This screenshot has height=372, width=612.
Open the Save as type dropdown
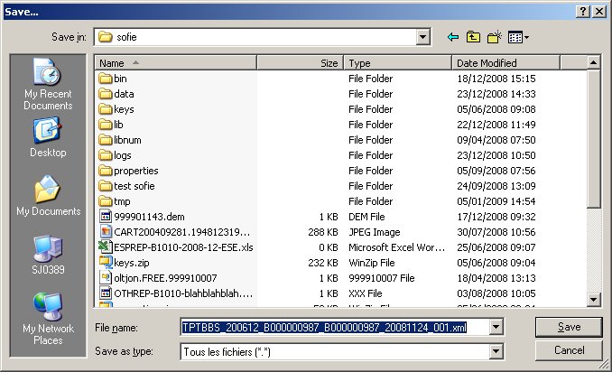[x=496, y=349]
